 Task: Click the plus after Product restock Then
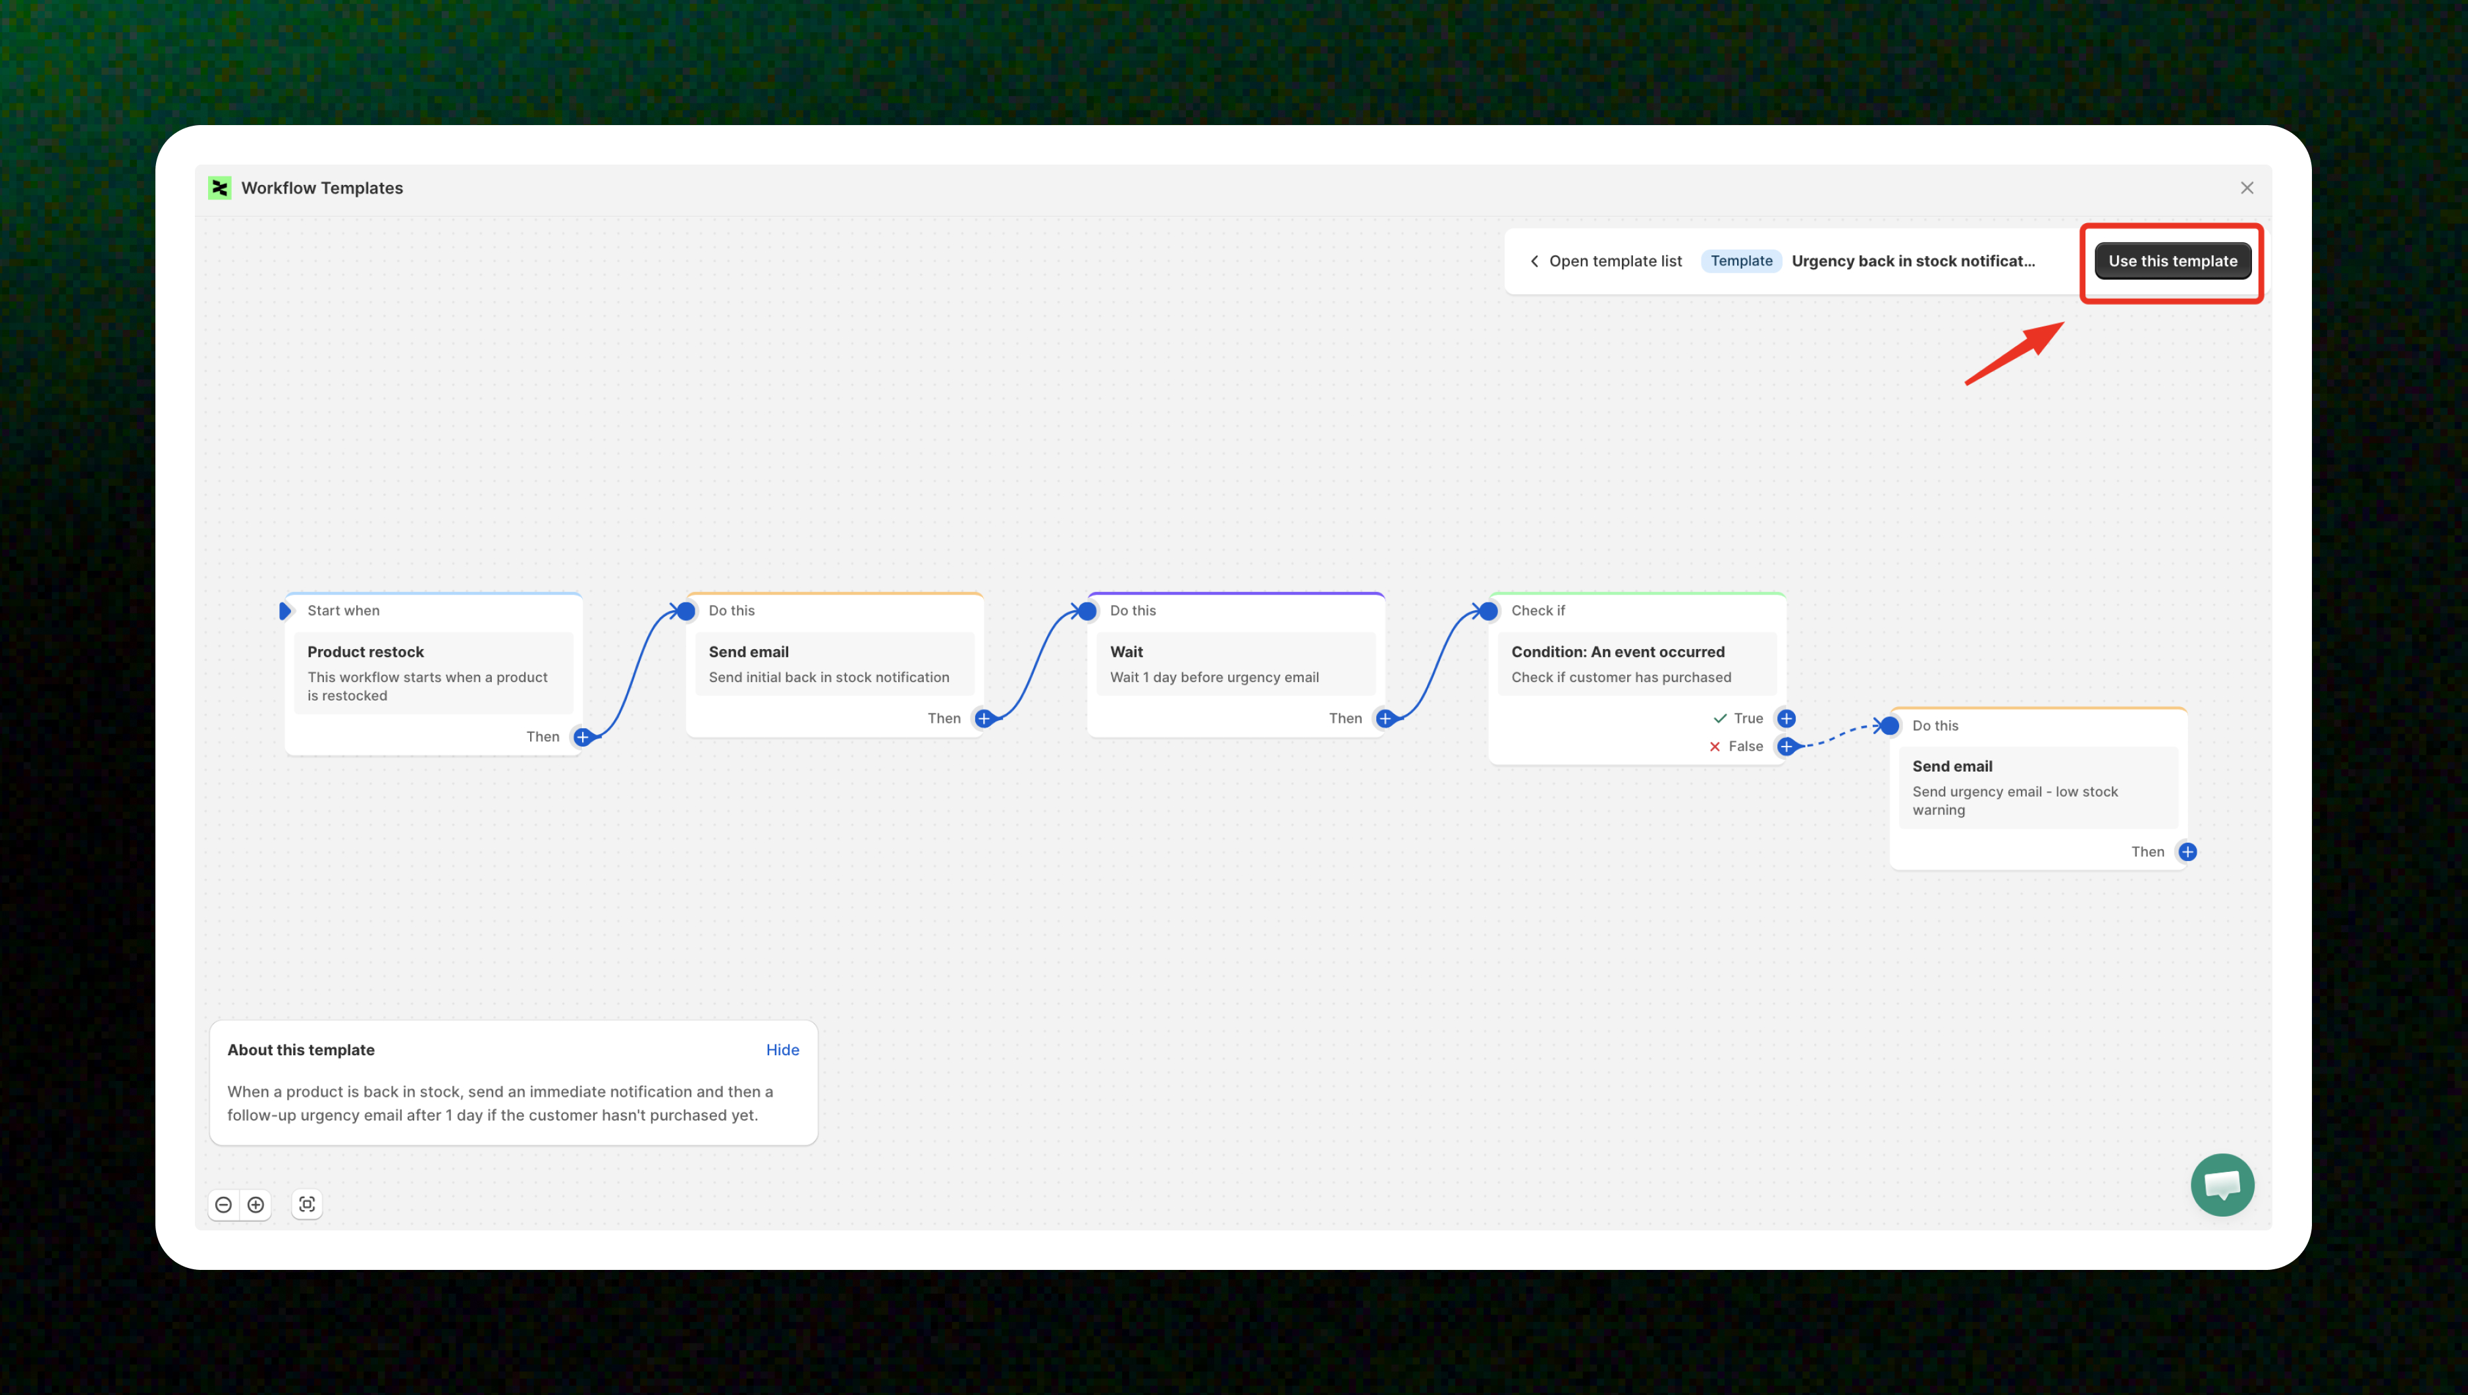point(583,737)
